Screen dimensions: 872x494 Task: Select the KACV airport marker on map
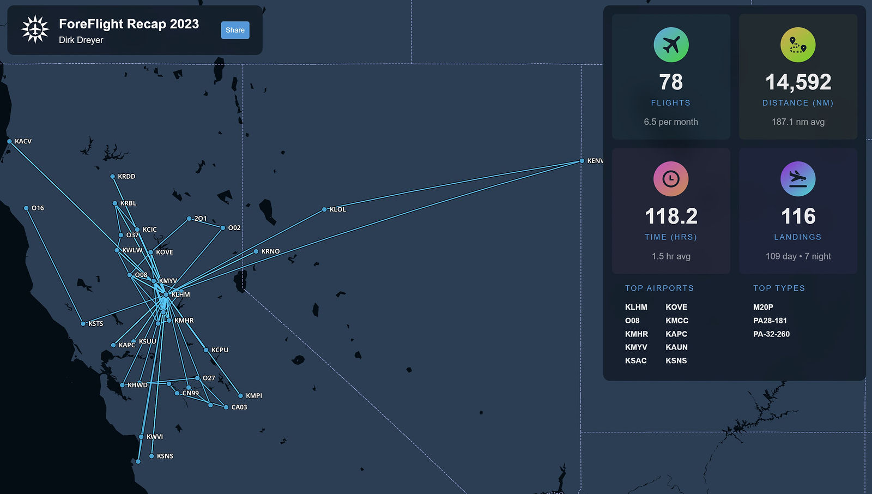(10, 141)
